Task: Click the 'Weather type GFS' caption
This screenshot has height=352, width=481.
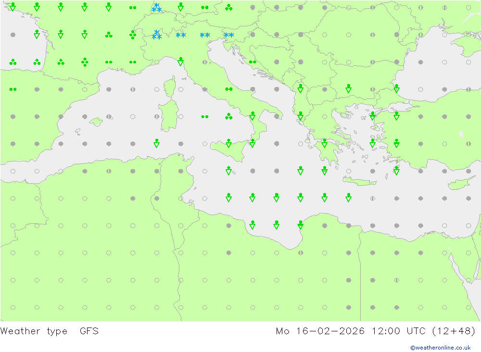Action: [50, 331]
